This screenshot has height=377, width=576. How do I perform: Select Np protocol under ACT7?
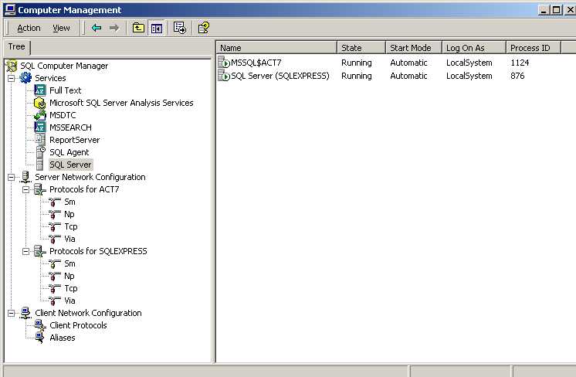(x=69, y=214)
